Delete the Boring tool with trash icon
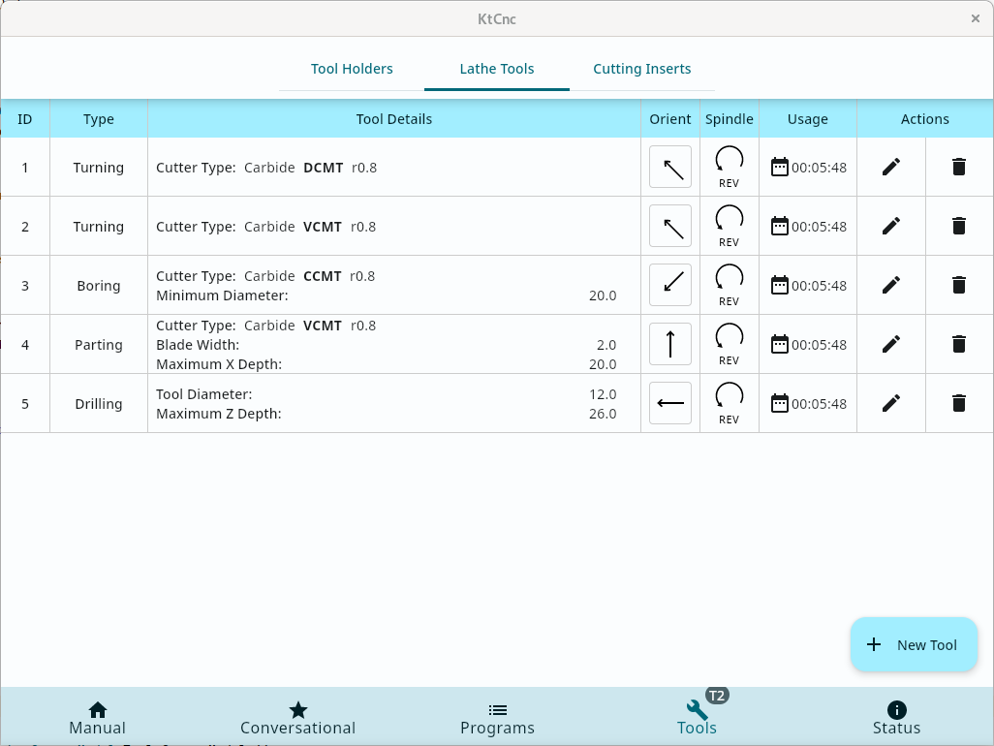This screenshot has width=994, height=746. (x=959, y=285)
